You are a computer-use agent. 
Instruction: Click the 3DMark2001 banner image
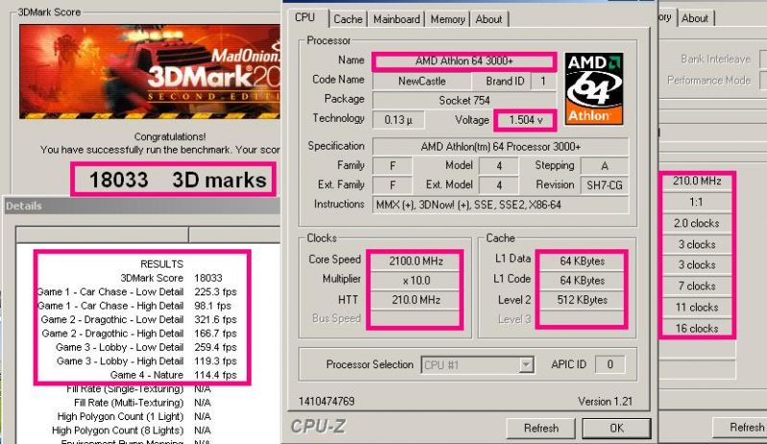(x=150, y=72)
